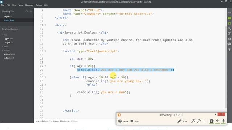Click the split view icon beside Working Files
Viewport: 232px width, 130px height.
[31, 11]
